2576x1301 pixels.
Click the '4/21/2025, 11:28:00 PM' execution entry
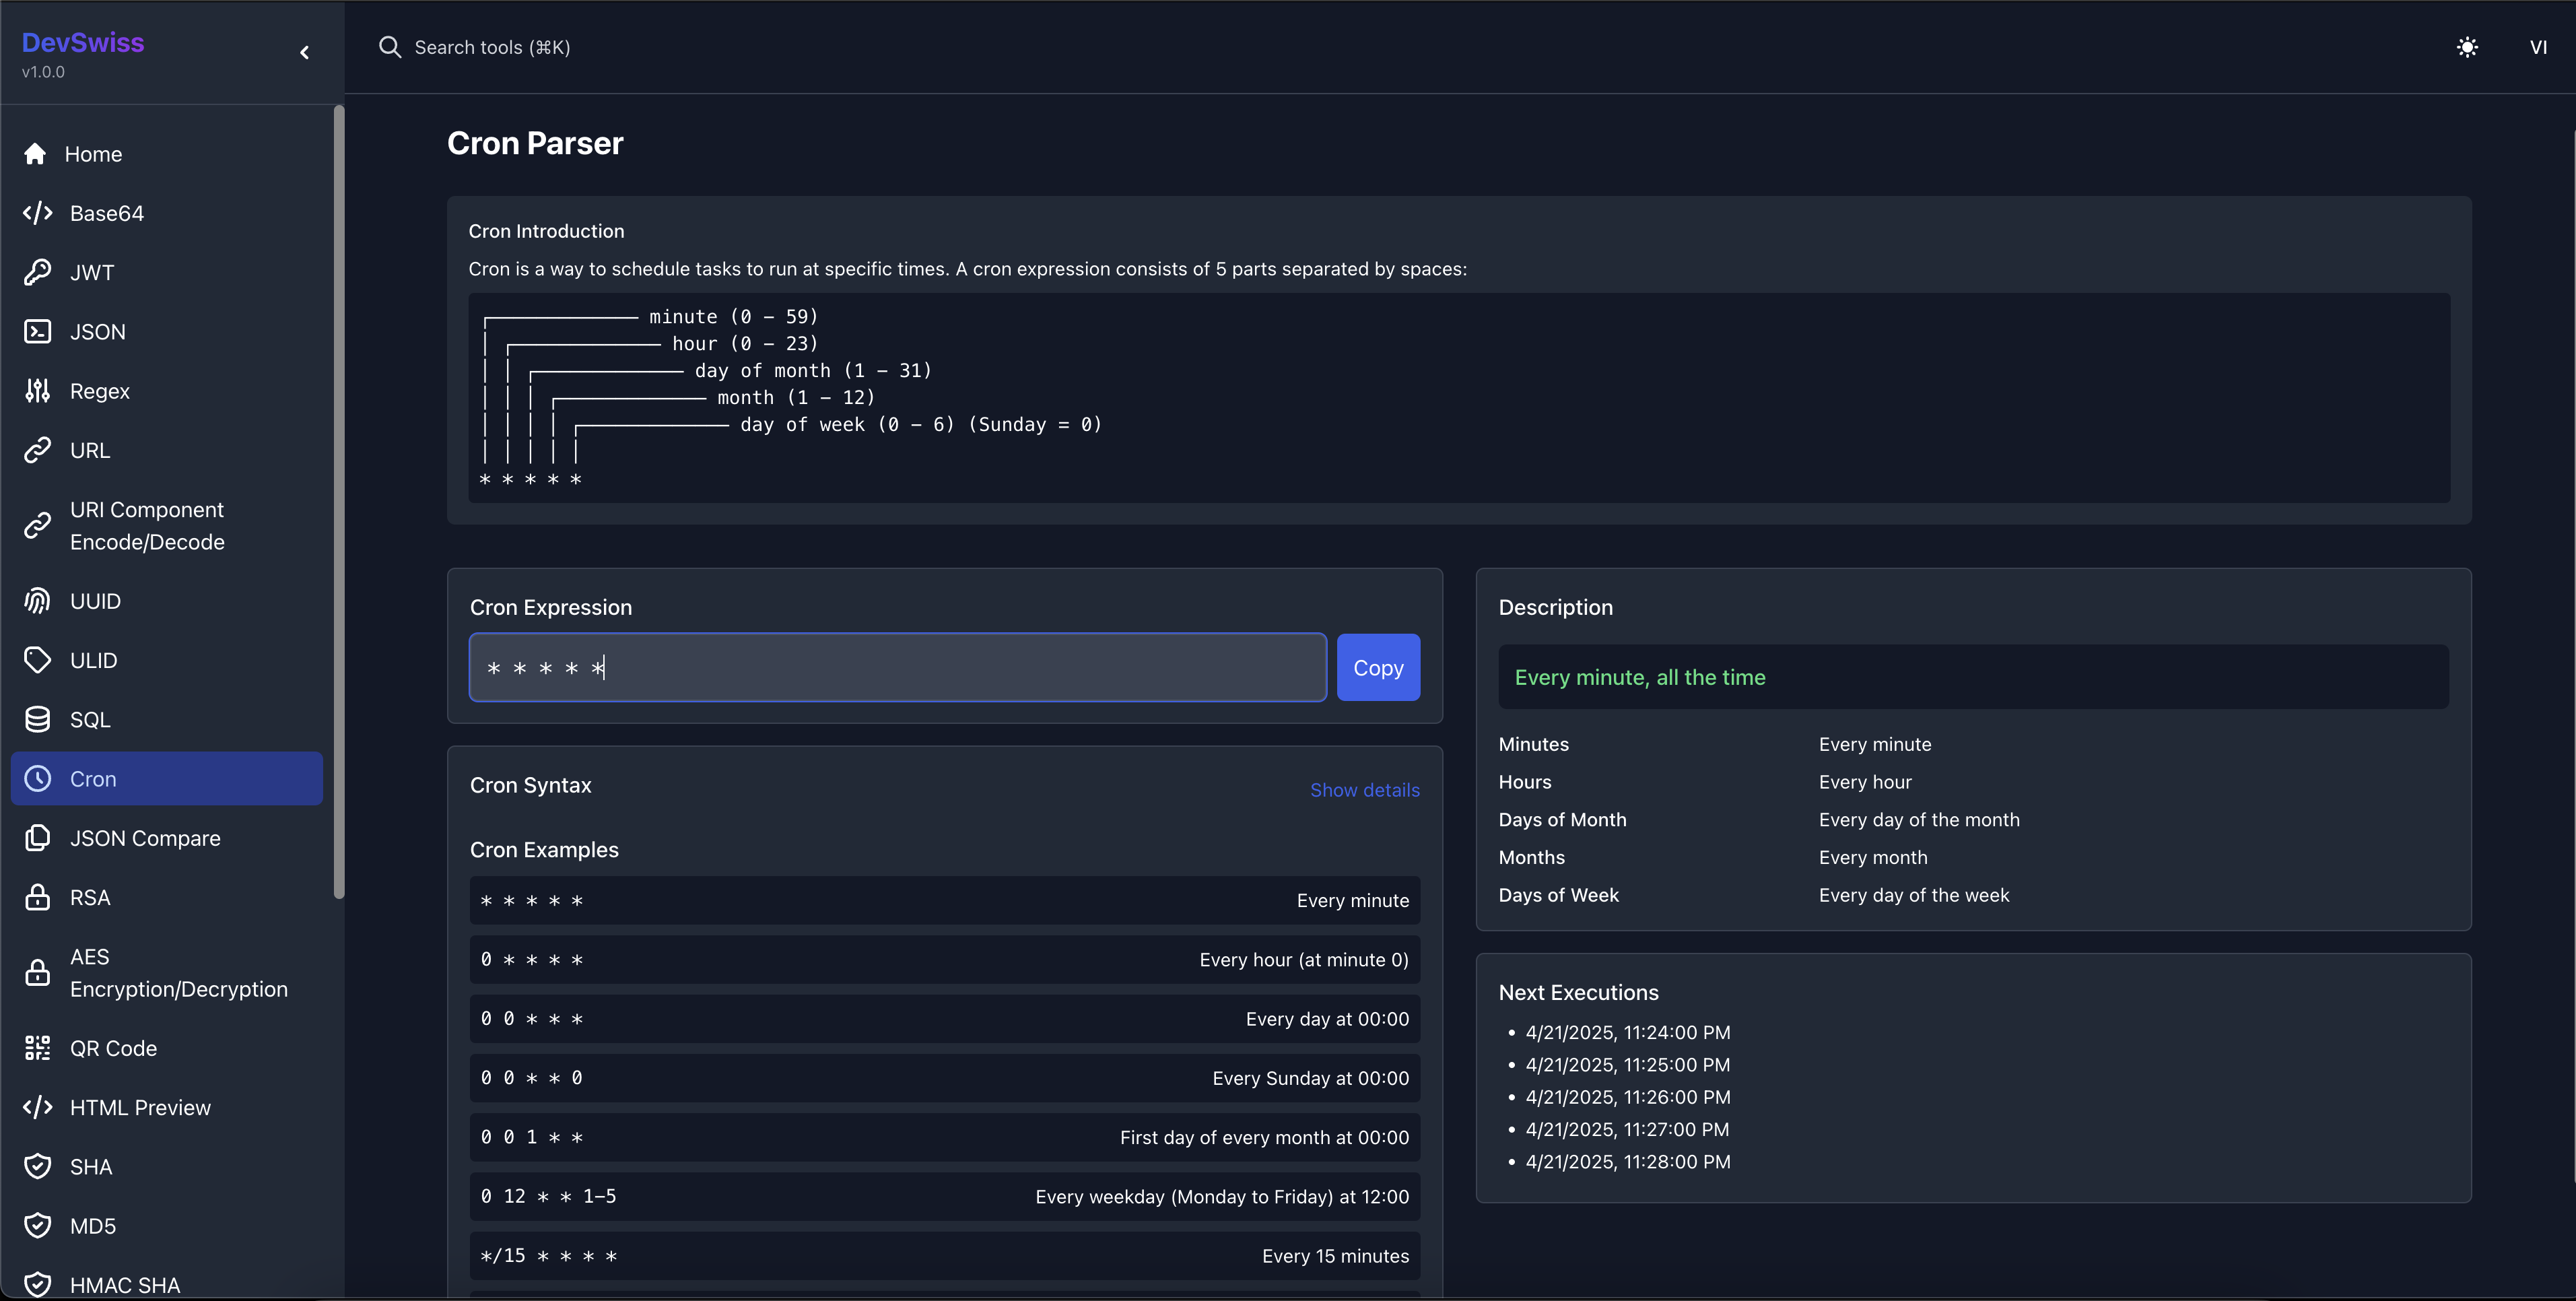(1627, 1162)
